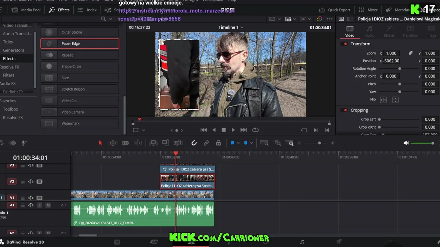440x247 pixels.
Task: Click the Insert Clip toolbar icon
Action: (x=153, y=143)
